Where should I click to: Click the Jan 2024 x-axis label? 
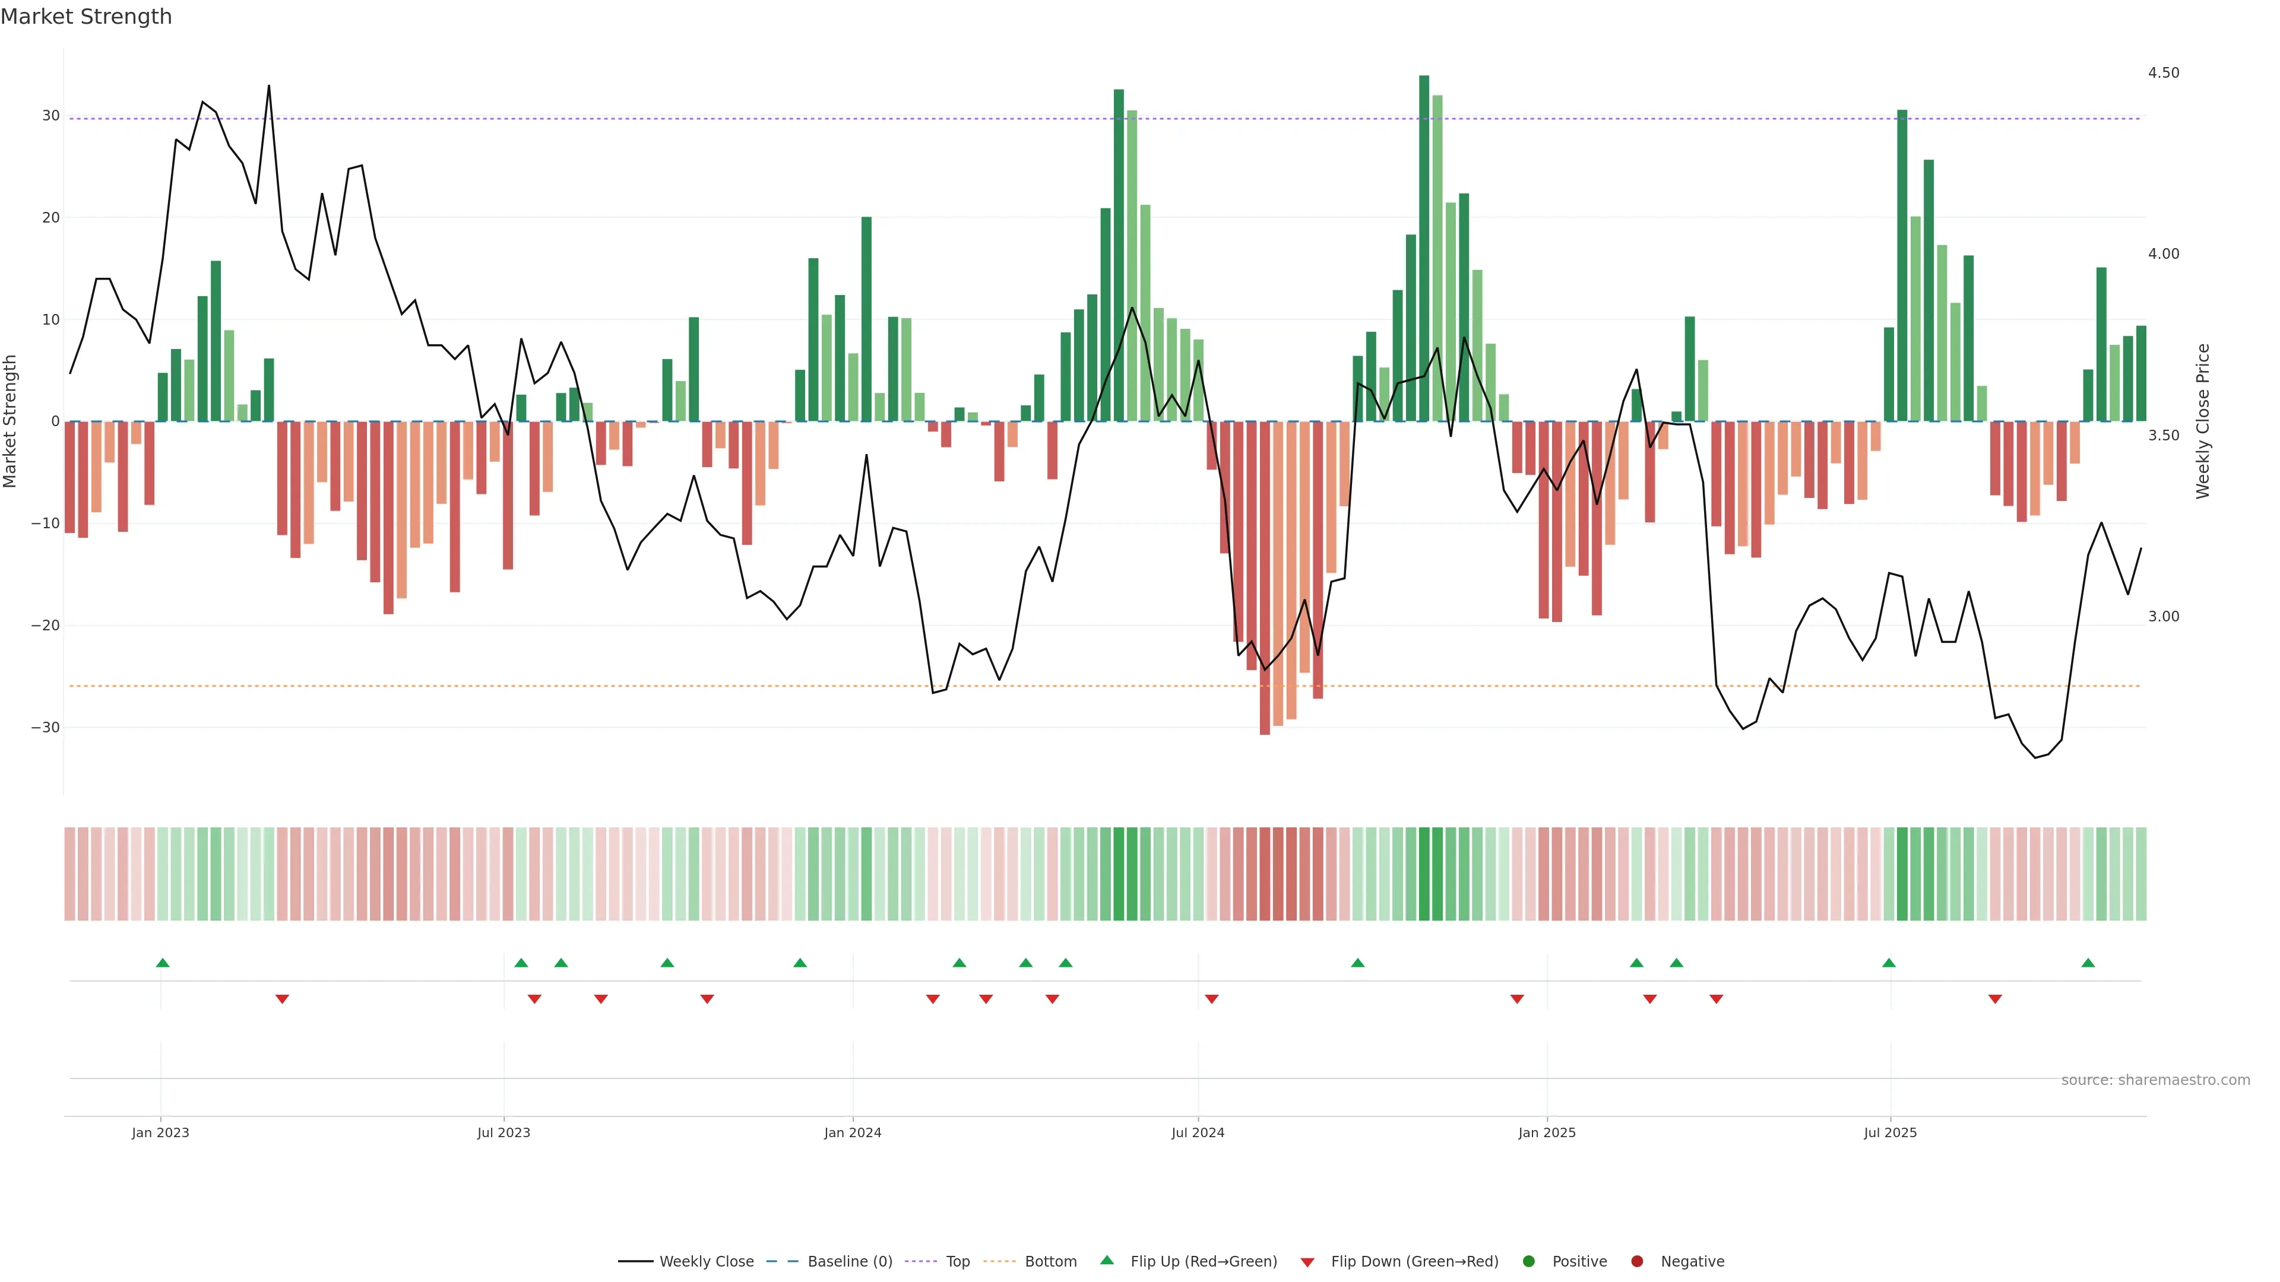click(853, 1132)
